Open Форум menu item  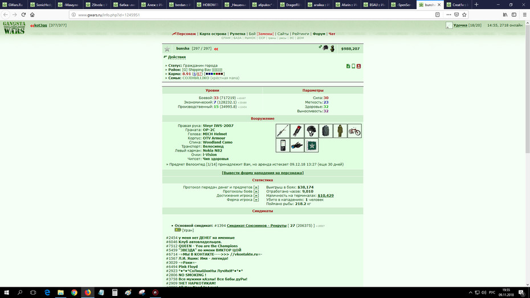coord(319,34)
